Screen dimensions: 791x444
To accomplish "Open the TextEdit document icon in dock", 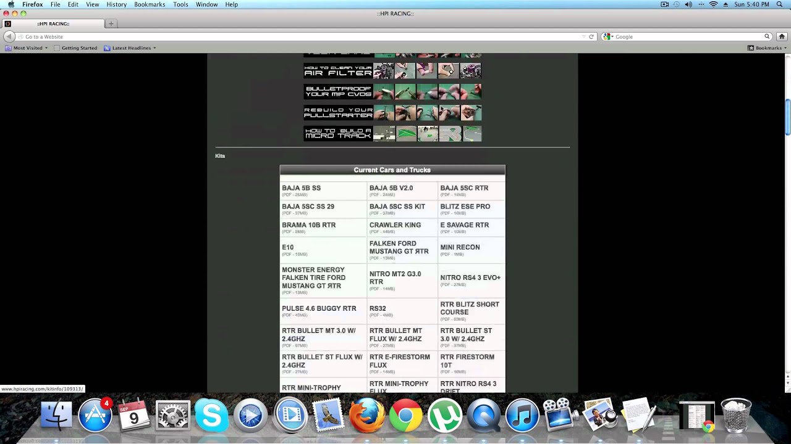I will pos(638,414).
